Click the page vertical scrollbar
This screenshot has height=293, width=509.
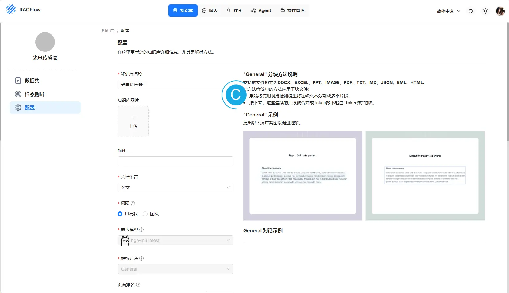pyautogui.click(x=507, y=82)
